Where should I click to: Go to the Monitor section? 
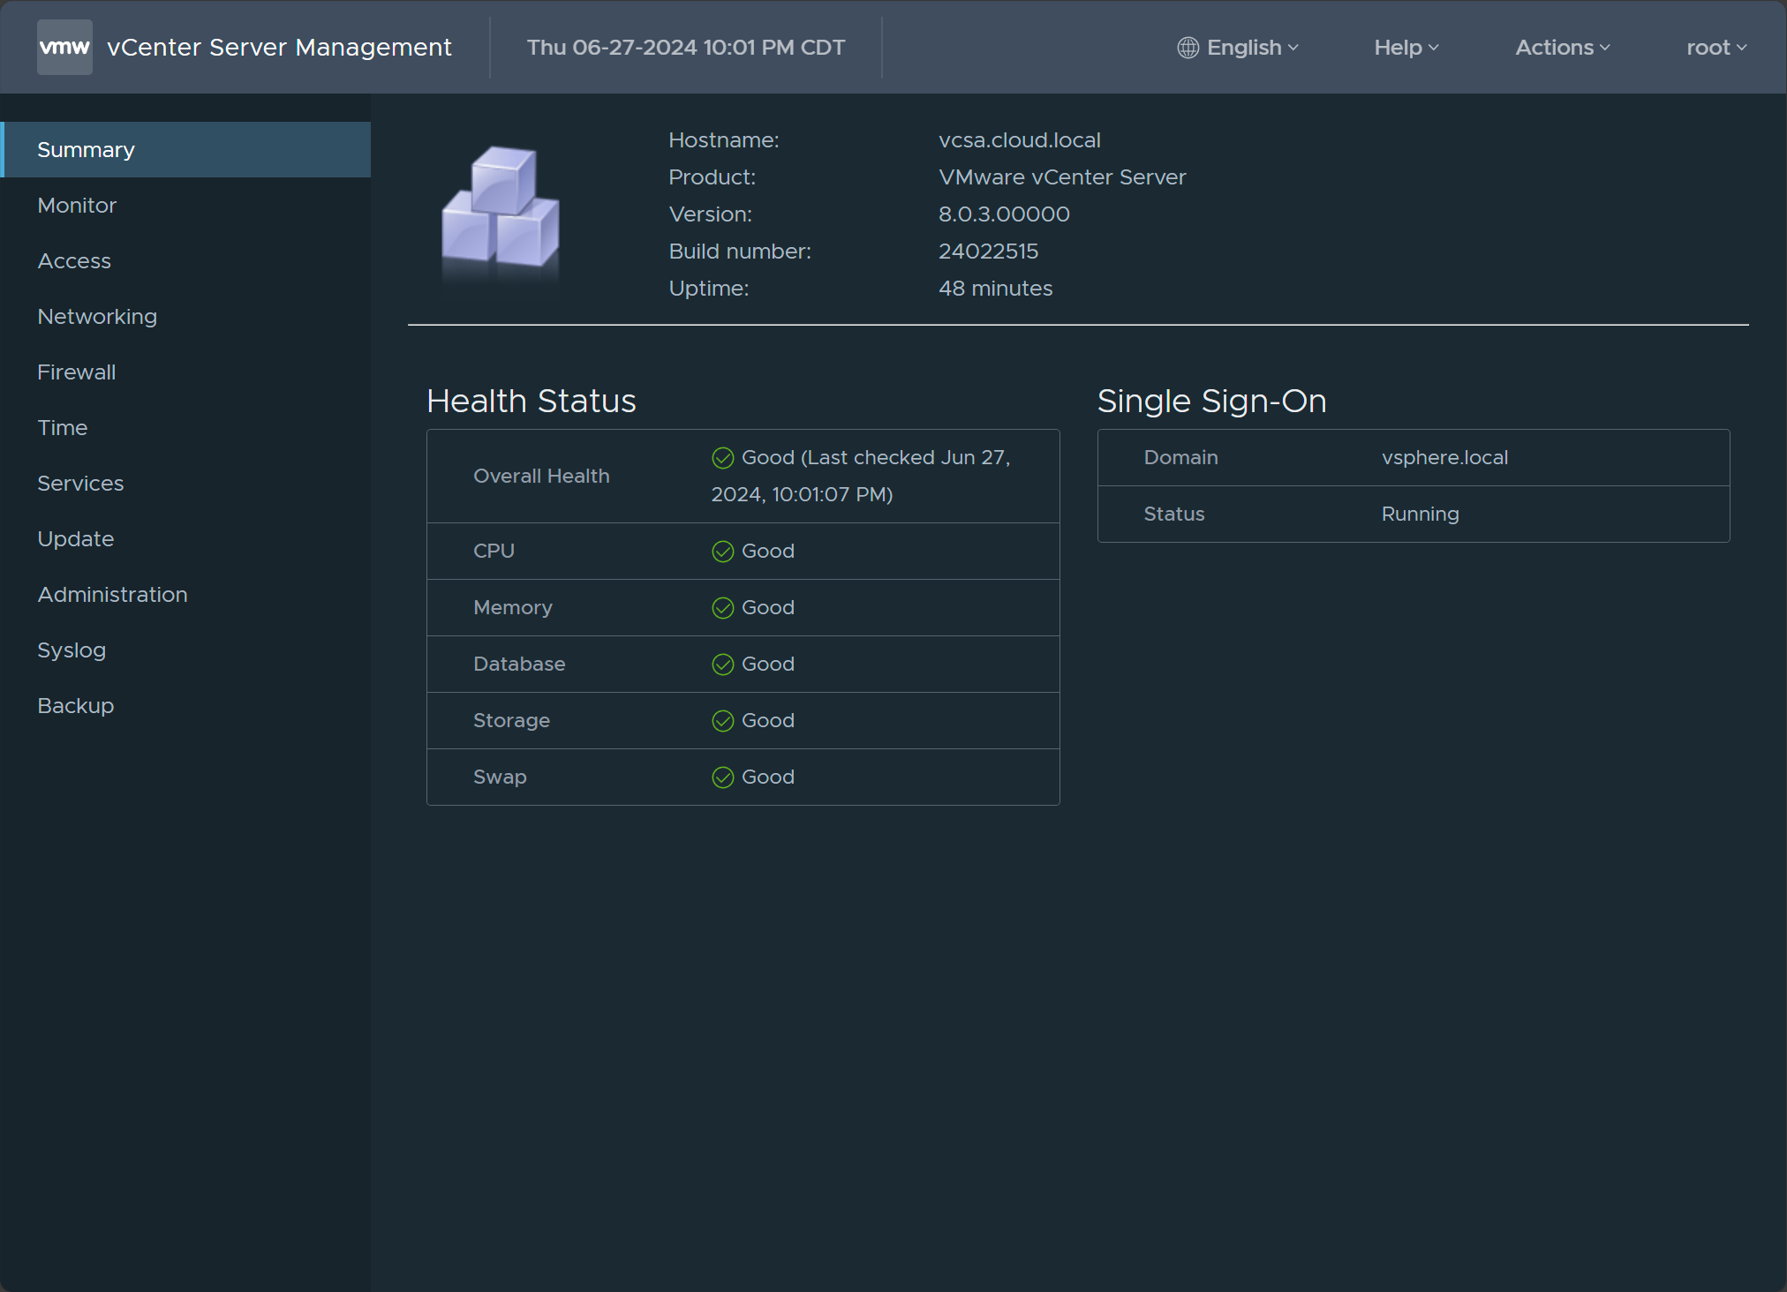pyautogui.click(x=77, y=206)
